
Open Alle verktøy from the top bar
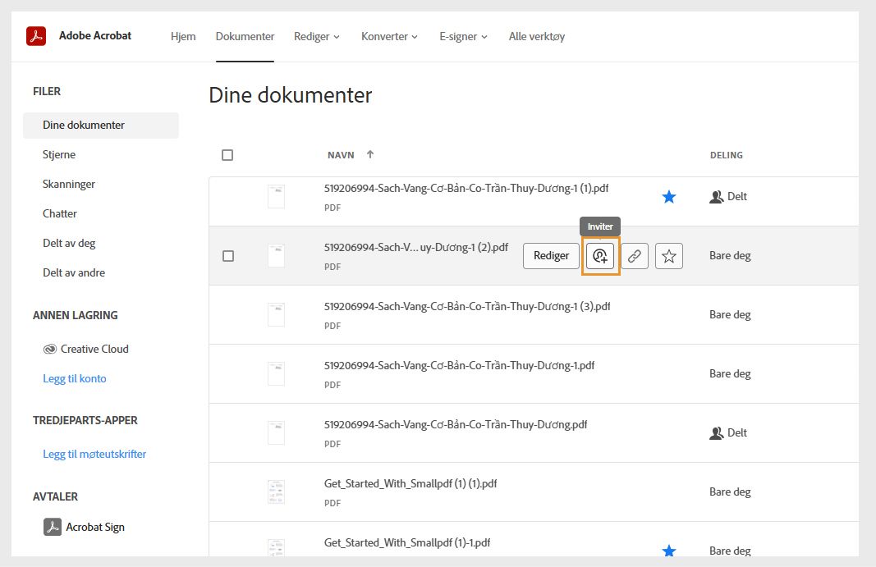[x=537, y=36]
